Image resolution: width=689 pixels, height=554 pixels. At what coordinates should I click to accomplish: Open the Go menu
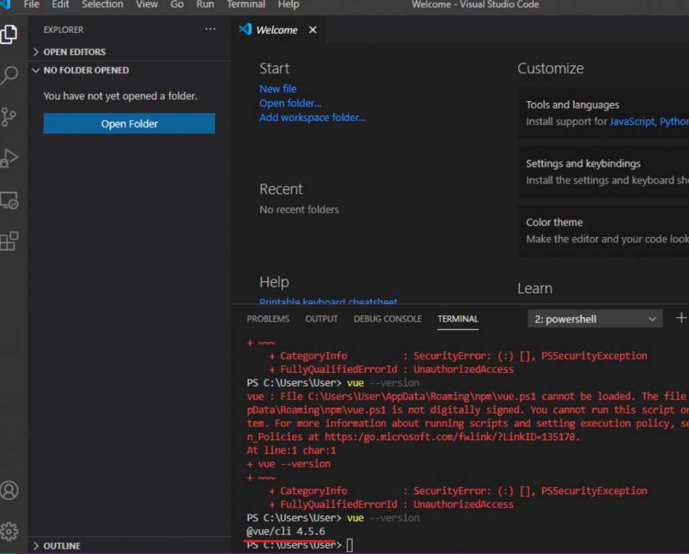click(177, 5)
